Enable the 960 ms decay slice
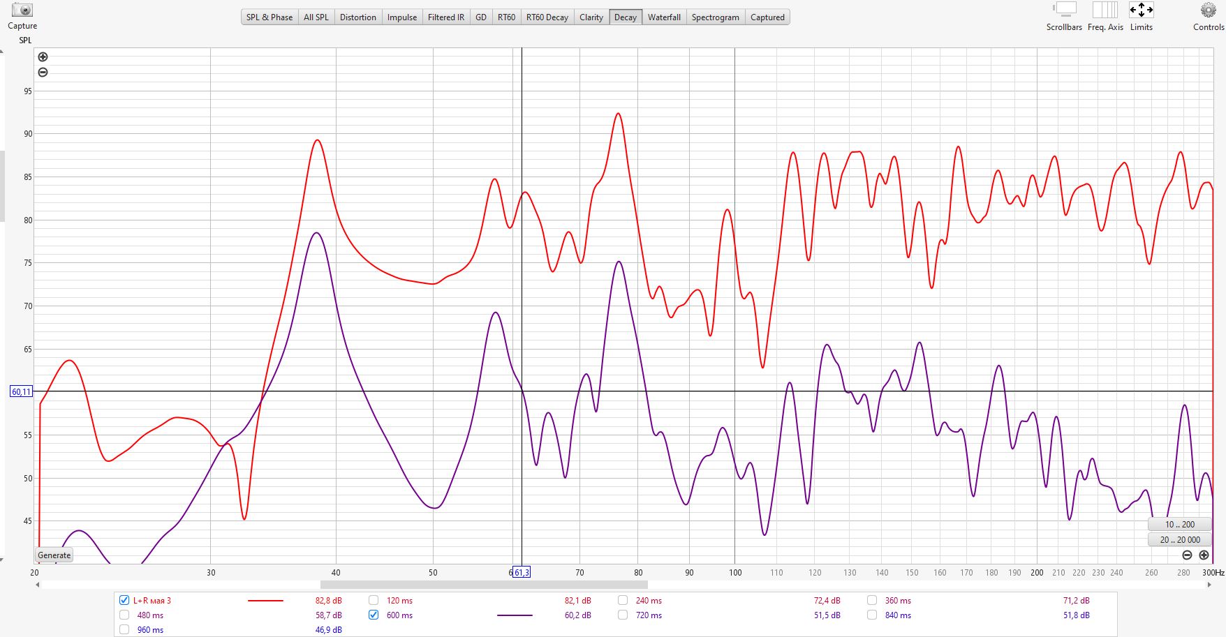This screenshot has width=1226, height=637. 124,629
